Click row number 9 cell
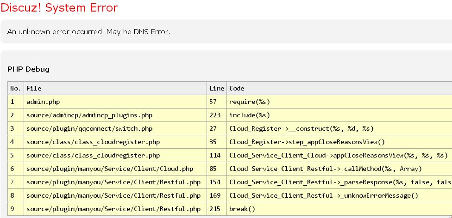Screen dimensions: 452x218 coord(16,209)
